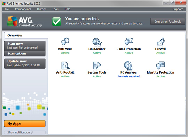Open Scan options
The image size is (188, 137).
(x=25, y=54)
